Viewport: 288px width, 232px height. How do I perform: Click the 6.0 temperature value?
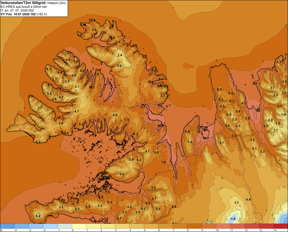coord(154,188)
